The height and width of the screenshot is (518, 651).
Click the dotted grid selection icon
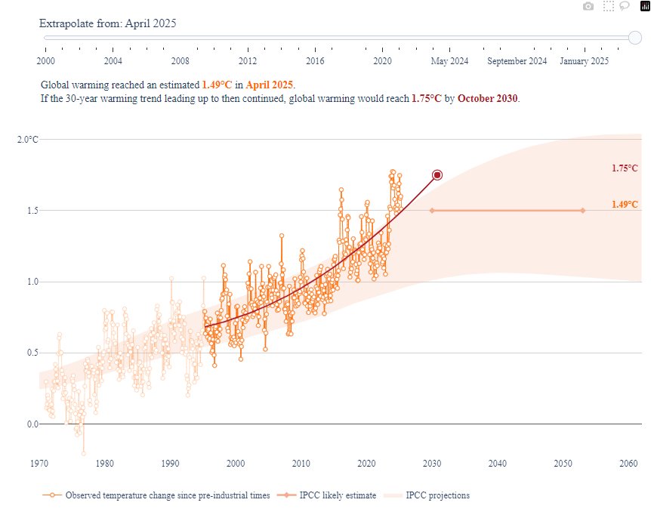(609, 6)
